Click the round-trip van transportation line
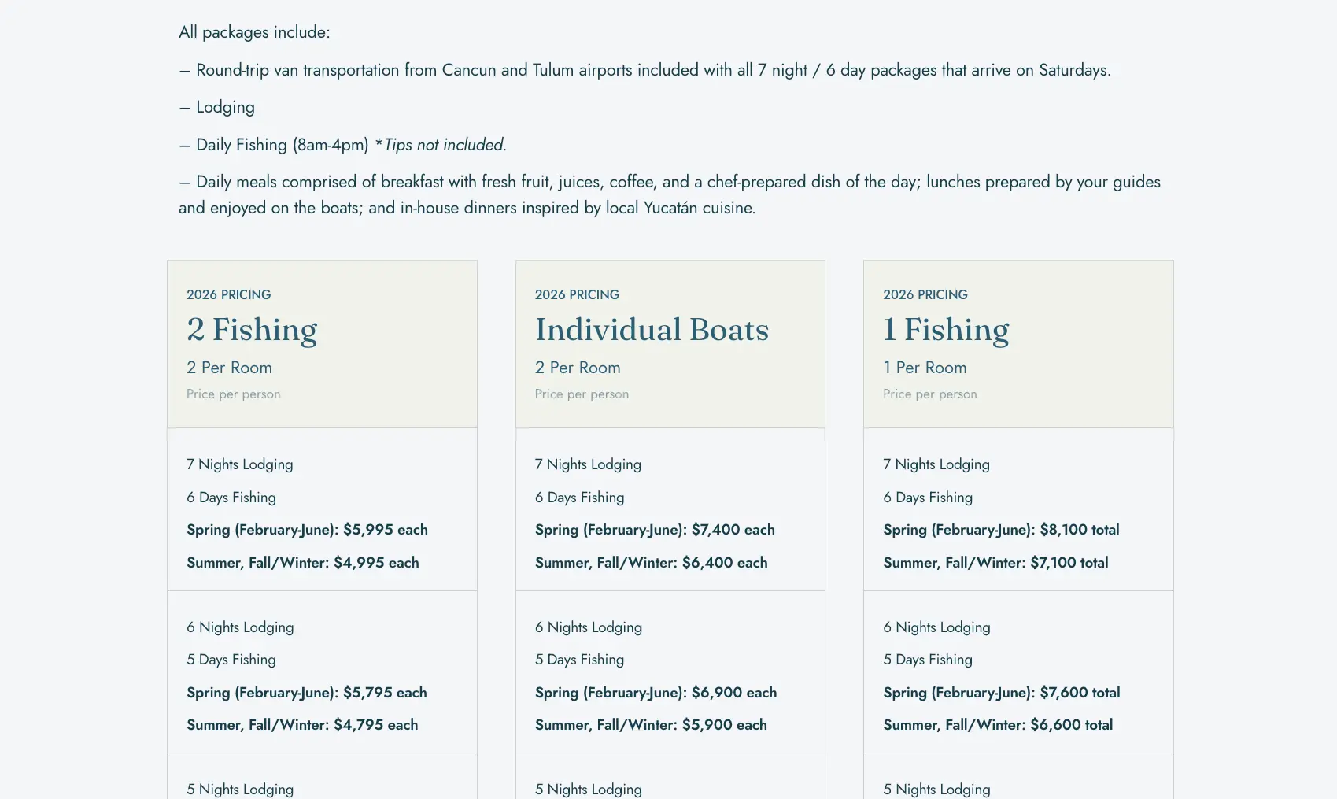1337x799 pixels. point(644,70)
